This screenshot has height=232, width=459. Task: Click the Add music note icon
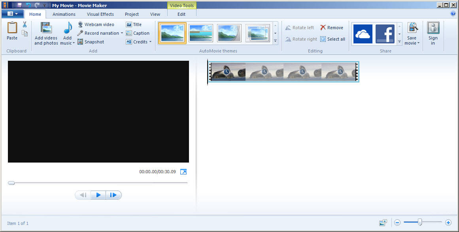pyautogui.click(x=68, y=28)
